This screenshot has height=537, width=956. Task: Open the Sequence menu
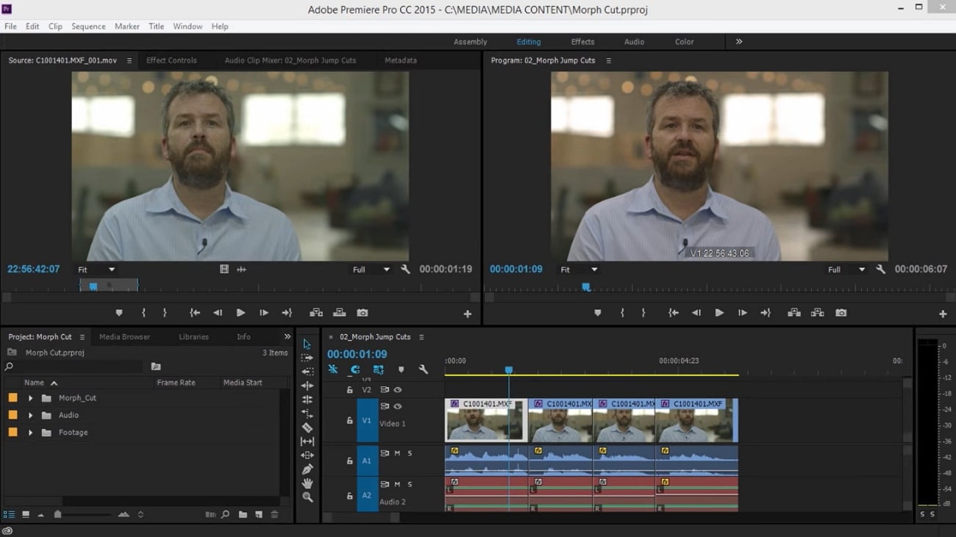coord(88,26)
